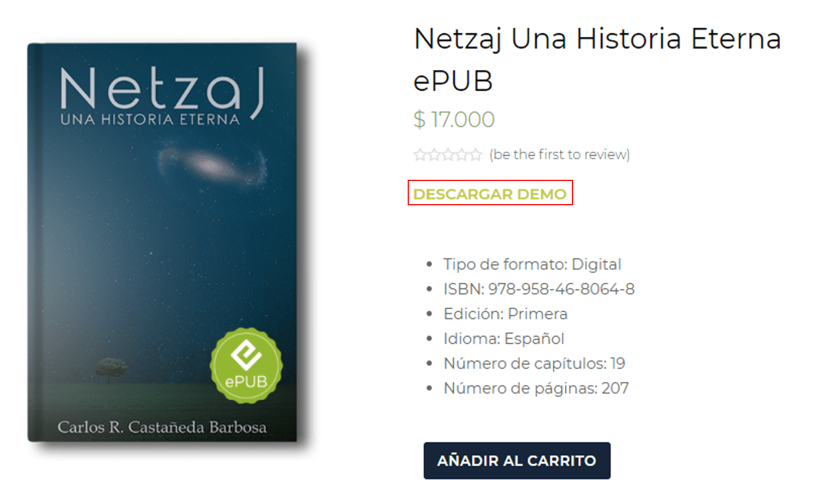This screenshot has width=816, height=501.
Task: Click the 'Tipo de formato: Digital' item
Action: (532, 264)
